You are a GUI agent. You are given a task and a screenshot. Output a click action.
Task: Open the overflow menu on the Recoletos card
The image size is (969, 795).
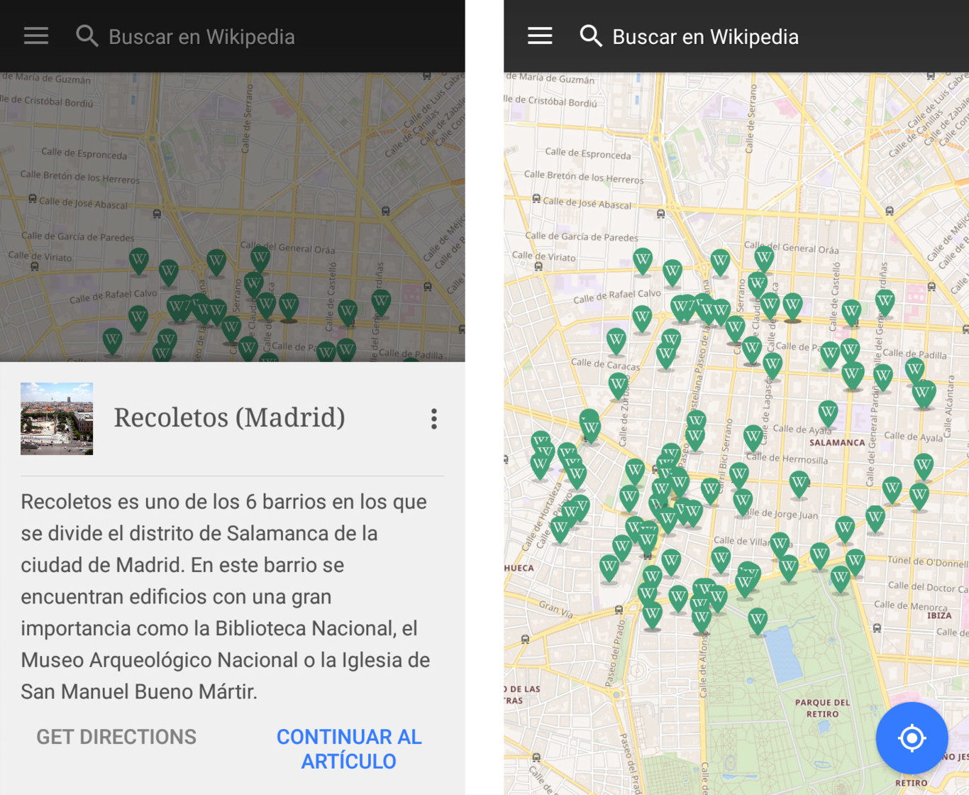pos(433,418)
